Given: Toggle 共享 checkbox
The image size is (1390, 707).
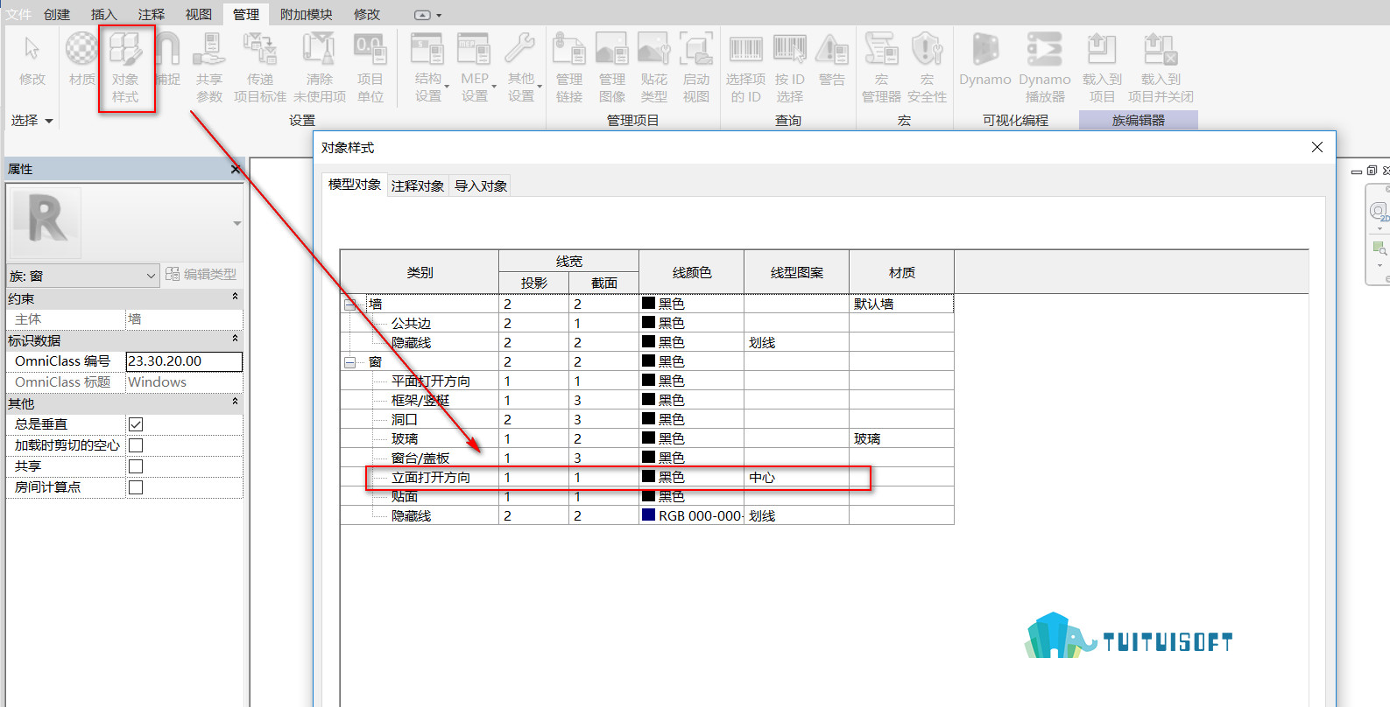Looking at the screenshot, I should 136,466.
